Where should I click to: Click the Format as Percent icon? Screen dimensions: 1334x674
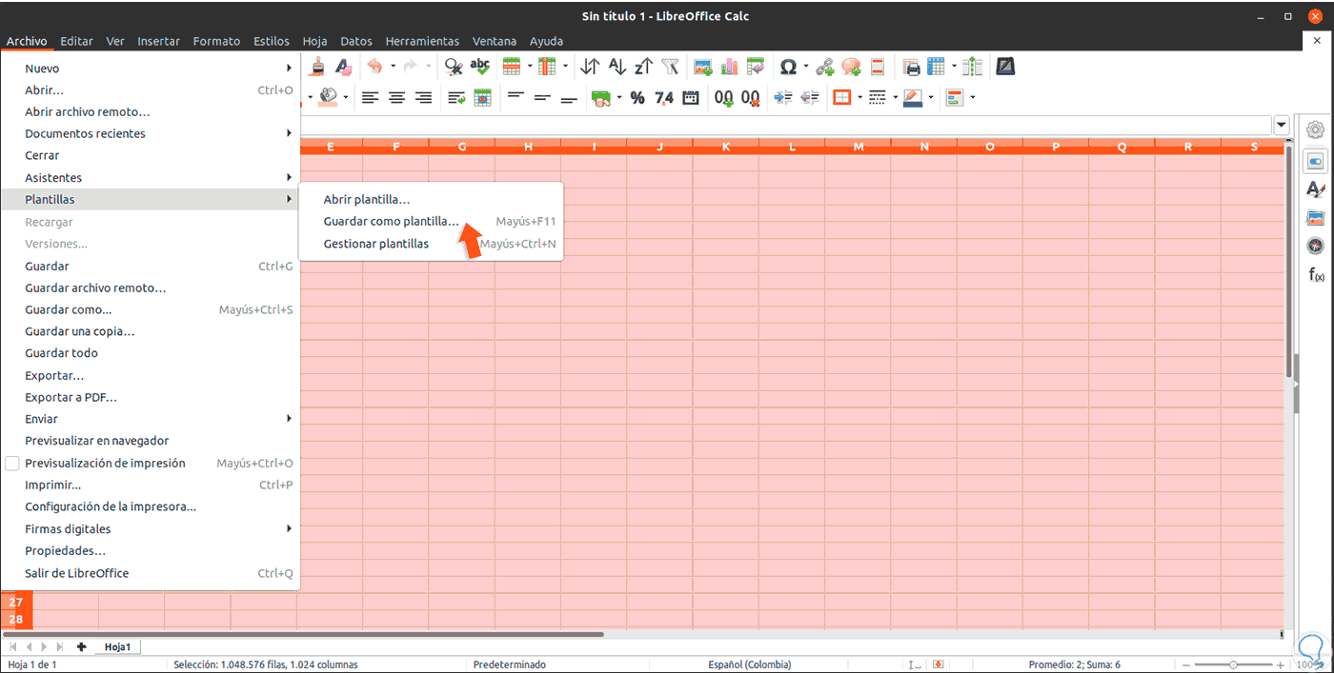pos(637,97)
